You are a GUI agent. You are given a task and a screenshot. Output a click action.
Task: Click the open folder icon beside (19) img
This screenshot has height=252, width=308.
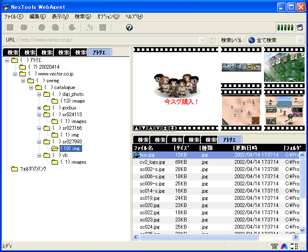(x=55, y=148)
